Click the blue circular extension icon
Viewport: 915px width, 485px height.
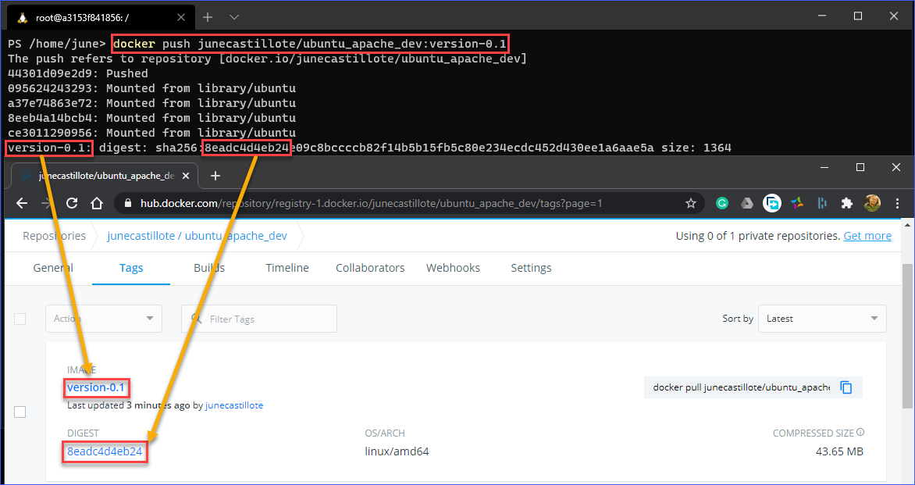[772, 203]
